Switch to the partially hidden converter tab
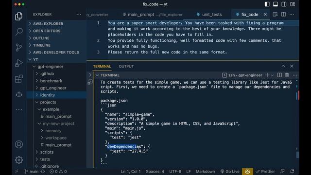This screenshot has width=311, height=175. point(97,15)
